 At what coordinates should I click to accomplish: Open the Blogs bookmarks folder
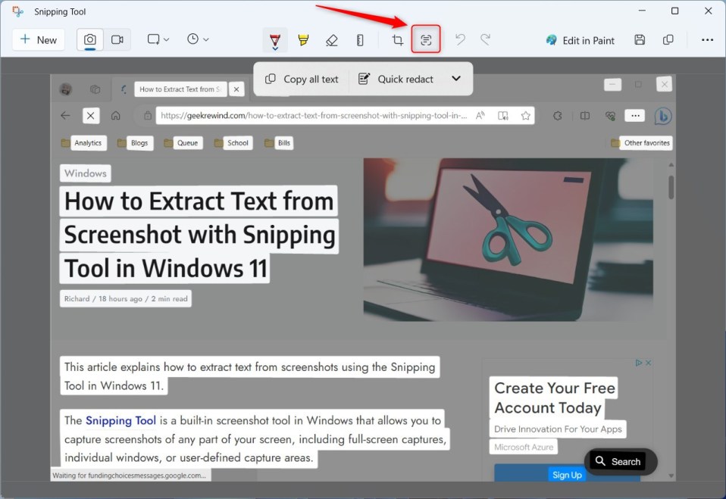coord(134,143)
